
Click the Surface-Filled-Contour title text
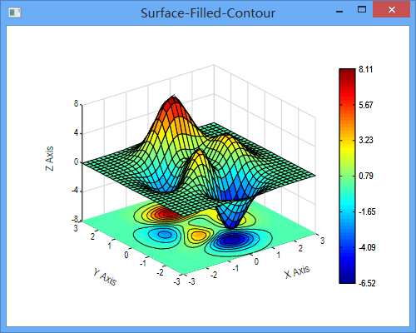point(208,13)
